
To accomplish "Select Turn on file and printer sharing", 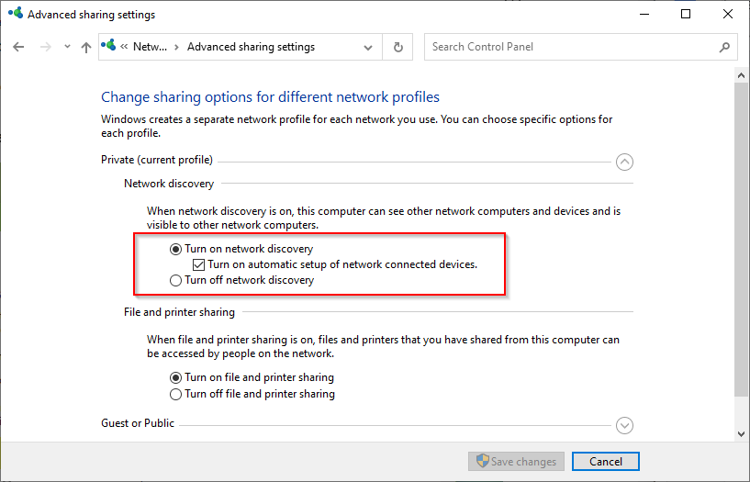I will pyautogui.click(x=176, y=377).
